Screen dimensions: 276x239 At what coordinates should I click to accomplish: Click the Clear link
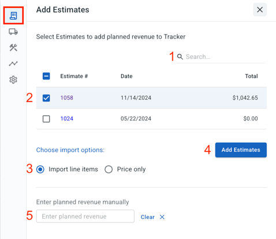(148, 217)
